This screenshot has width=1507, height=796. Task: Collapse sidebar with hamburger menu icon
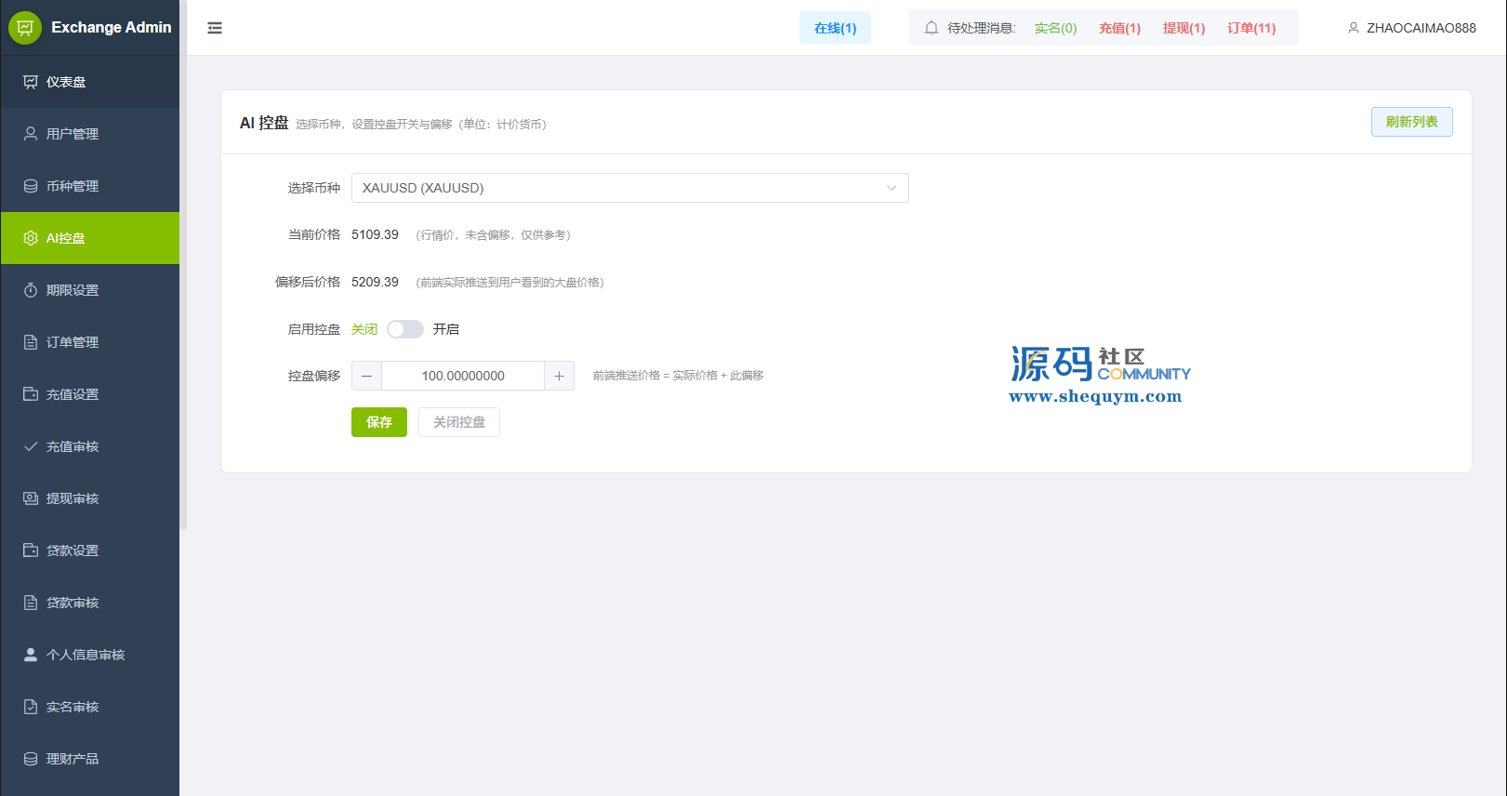point(215,28)
